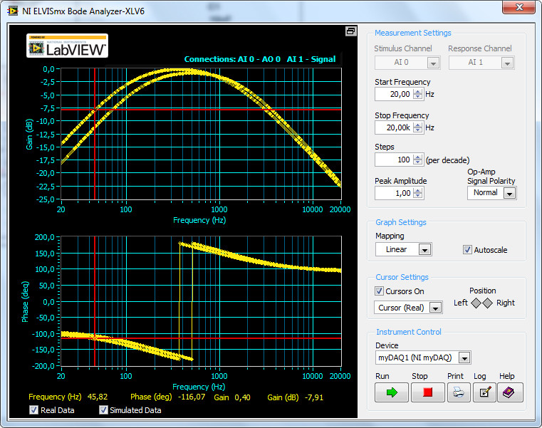Screen dimensions: 542x428
Task: Click the title bar application icon
Action: point(13,11)
